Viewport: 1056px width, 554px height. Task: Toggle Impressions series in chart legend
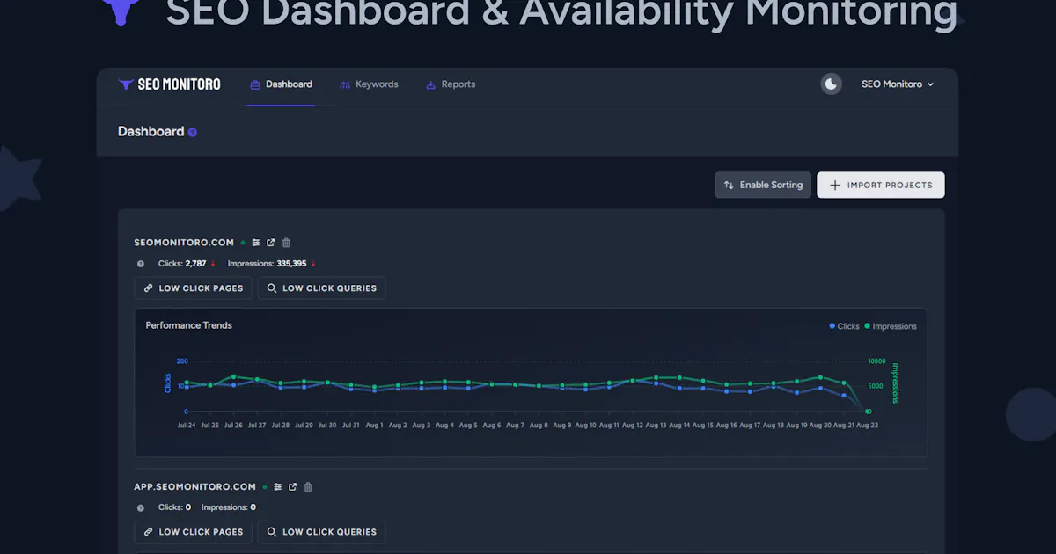point(891,326)
